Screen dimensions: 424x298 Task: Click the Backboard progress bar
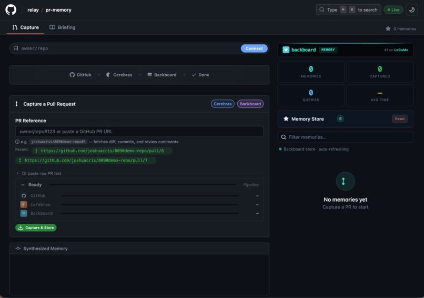pyautogui.click(x=150, y=213)
